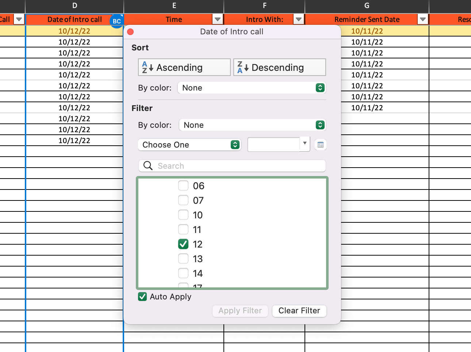Open the Choose One condition dropdown
Image resolution: width=471 pixels, height=352 pixels.
point(189,145)
